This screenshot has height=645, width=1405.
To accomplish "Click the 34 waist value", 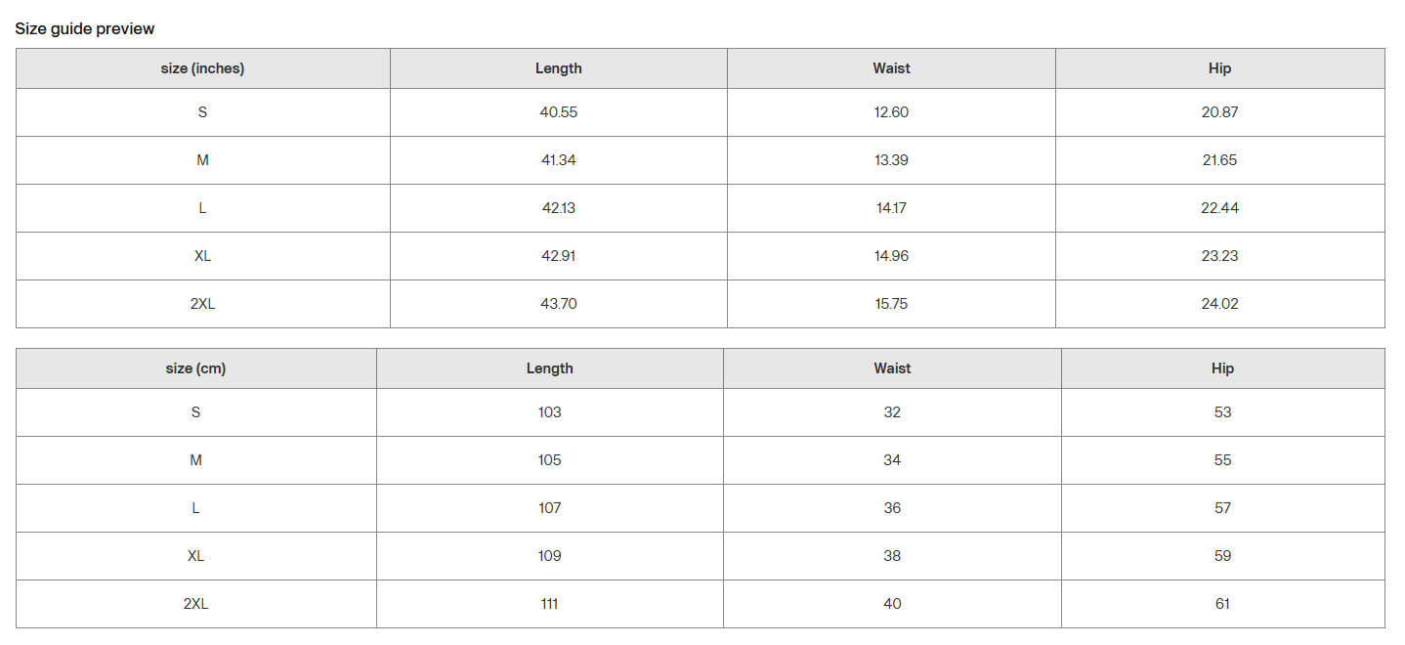I will tap(892, 460).
